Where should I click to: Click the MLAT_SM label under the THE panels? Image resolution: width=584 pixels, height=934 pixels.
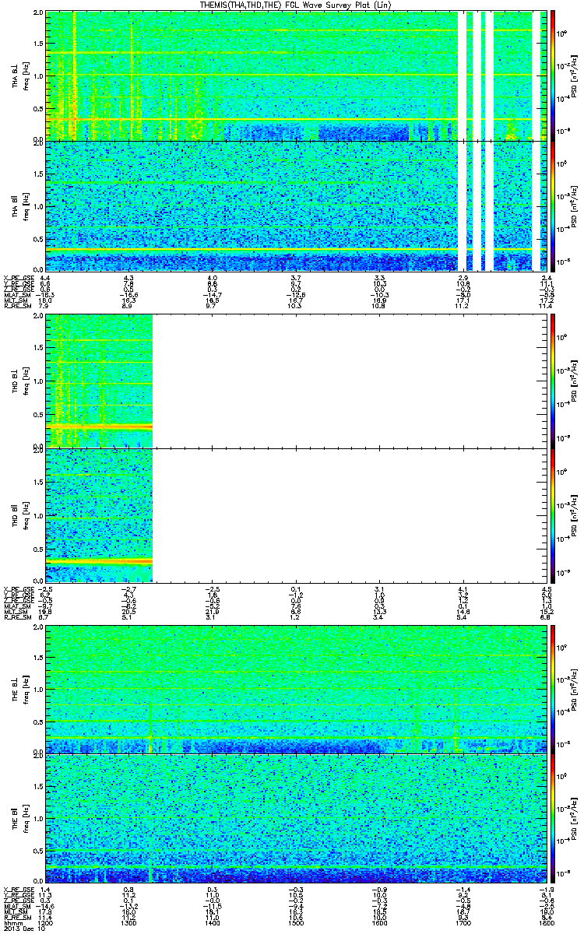coord(16,907)
